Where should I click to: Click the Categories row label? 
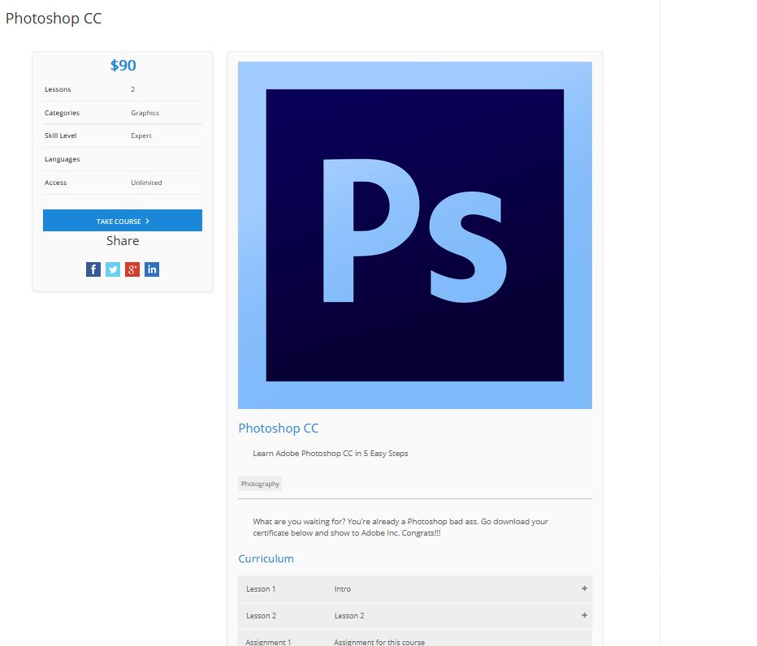point(62,113)
